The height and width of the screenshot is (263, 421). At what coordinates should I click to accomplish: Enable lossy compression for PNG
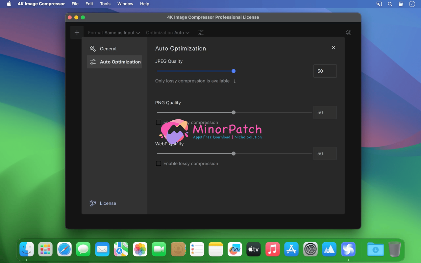[159, 122]
